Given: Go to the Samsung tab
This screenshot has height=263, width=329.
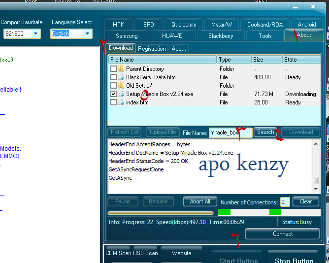Looking at the screenshot, I should tap(127, 36).
